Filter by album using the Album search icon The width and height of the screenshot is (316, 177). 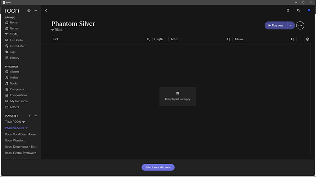click(x=292, y=39)
